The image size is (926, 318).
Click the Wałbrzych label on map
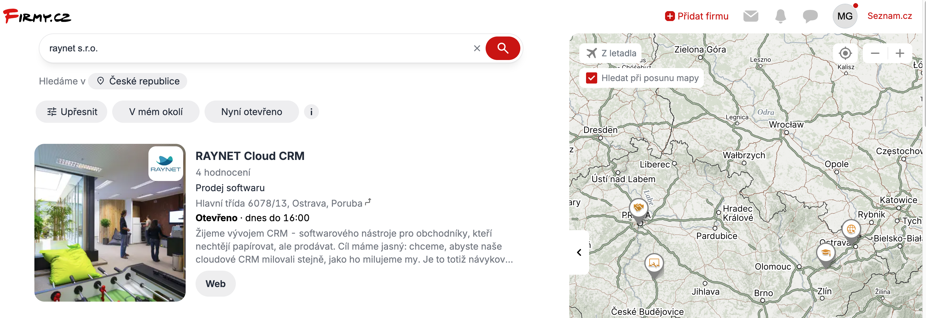(743, 155)
